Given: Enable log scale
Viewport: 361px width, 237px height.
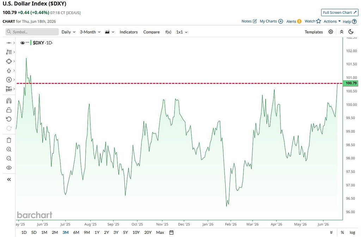Looking at the screenshot, I should [352, 232].
